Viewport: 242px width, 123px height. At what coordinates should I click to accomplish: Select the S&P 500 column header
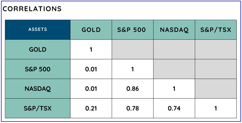[132, 30]
